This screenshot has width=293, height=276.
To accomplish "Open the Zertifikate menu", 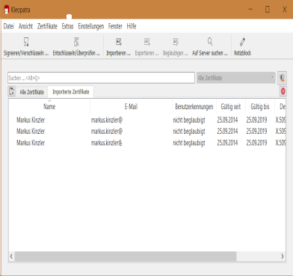I will click(x=47, y=26).
